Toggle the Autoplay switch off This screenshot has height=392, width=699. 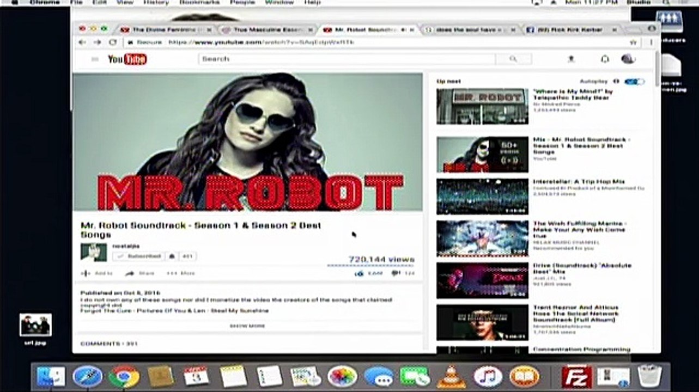click(635, 82)
